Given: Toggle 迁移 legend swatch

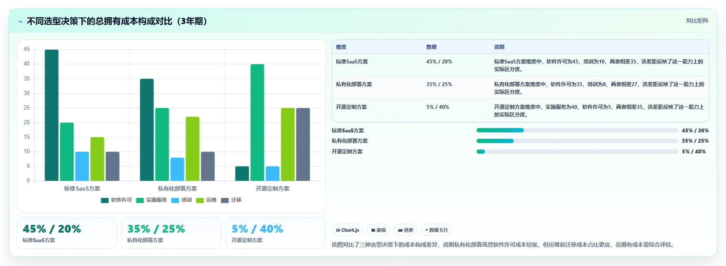Looking at the screenshot, I should [x=225, y=200].
